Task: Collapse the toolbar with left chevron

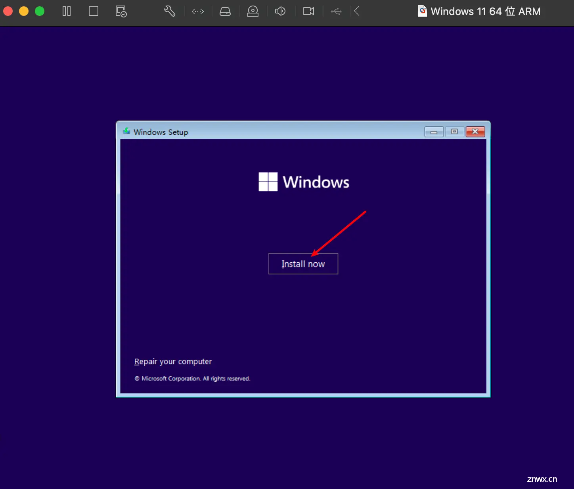Action: [x=357, y=11]
